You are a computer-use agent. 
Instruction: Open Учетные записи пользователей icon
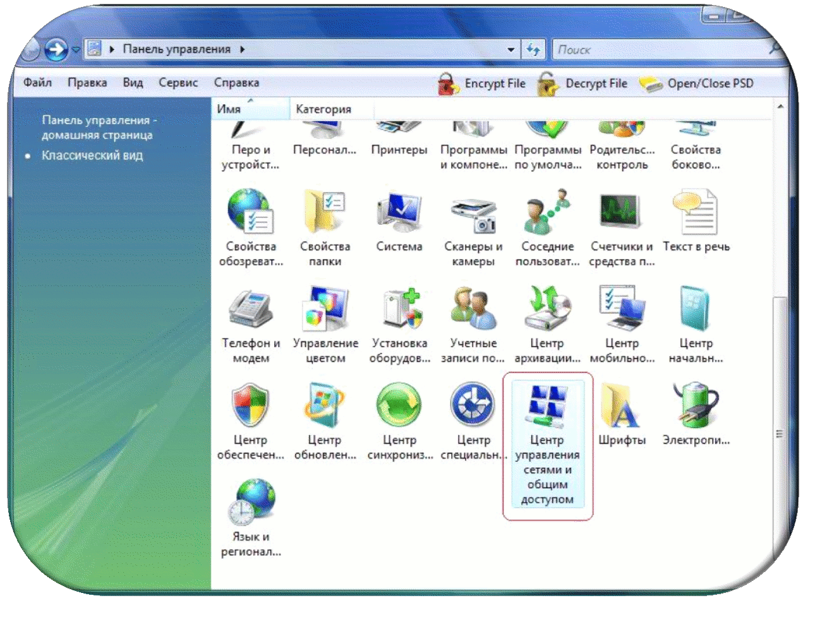click(x=473, y=308)
